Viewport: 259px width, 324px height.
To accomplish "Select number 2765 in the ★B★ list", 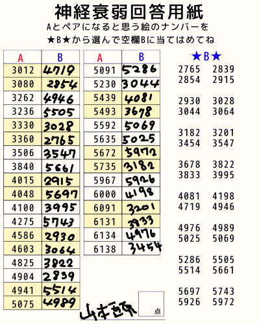I will [x=189, y=69].
